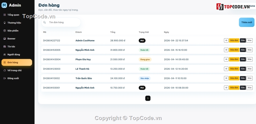This screenshot has height=124, width=256.
Task: Edit Trần Quốc Bảo order with Sửa
Action: click(x=243, y=78)
